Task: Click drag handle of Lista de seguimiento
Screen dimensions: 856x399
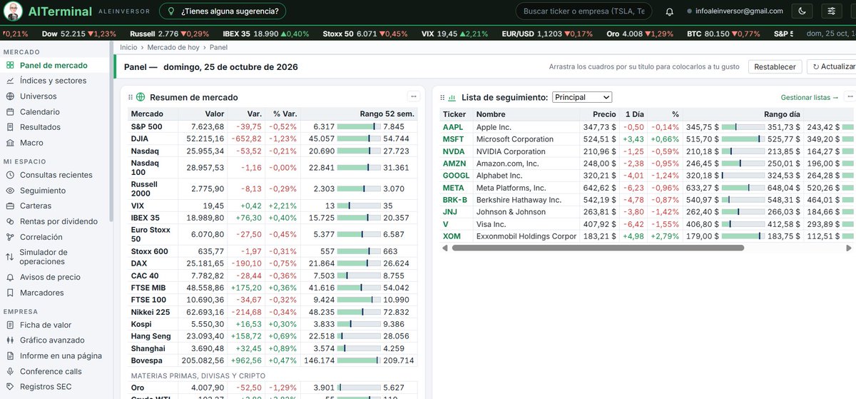Action: point(442,97)
